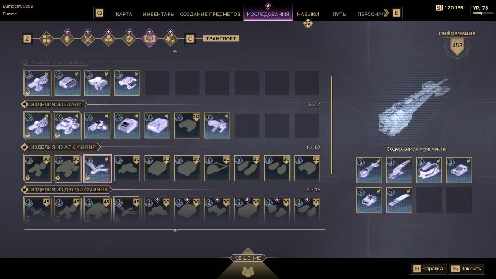Open the crossed blades combat category
The image size is (496, 279).
click(x=88, y=39)
